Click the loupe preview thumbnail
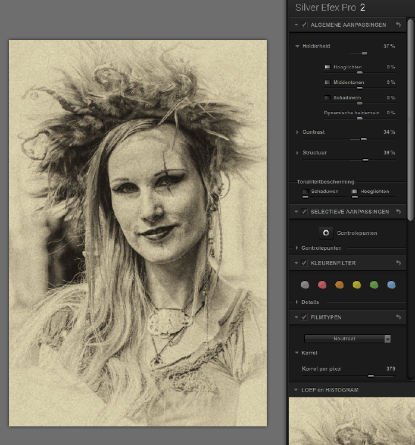 (x=352, y=421)
